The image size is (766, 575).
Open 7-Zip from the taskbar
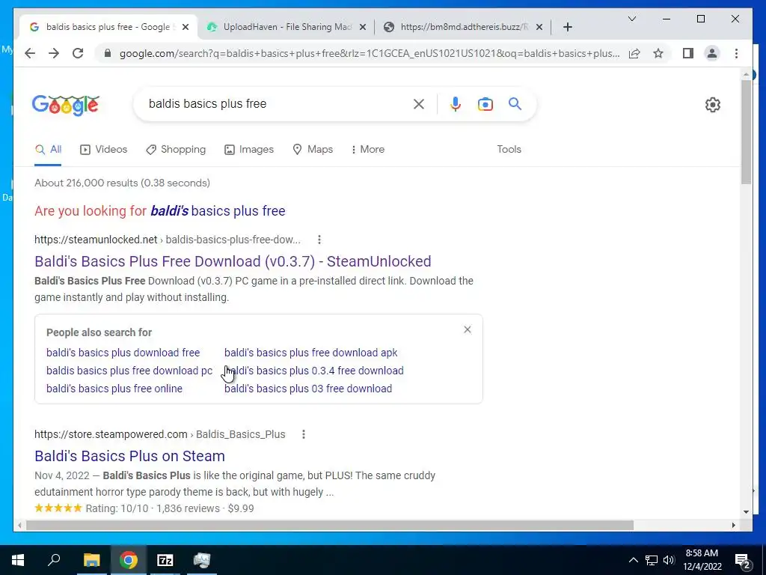pyautogui.click(x=165, y=560)
